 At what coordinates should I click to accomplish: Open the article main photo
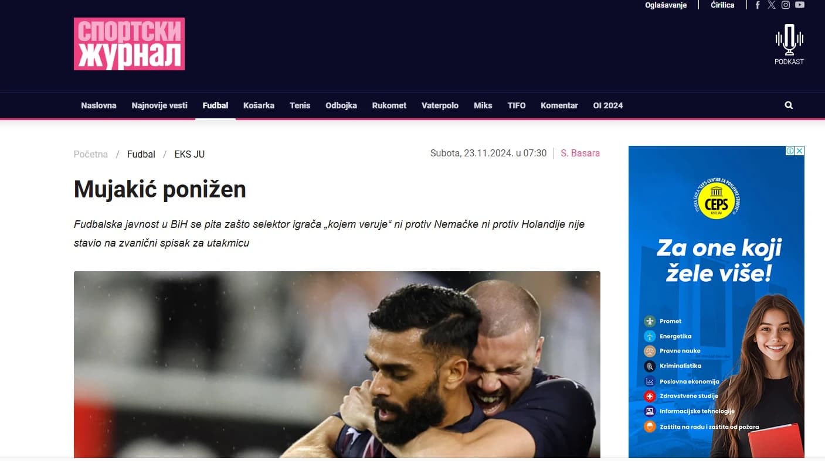pos(337,364)
